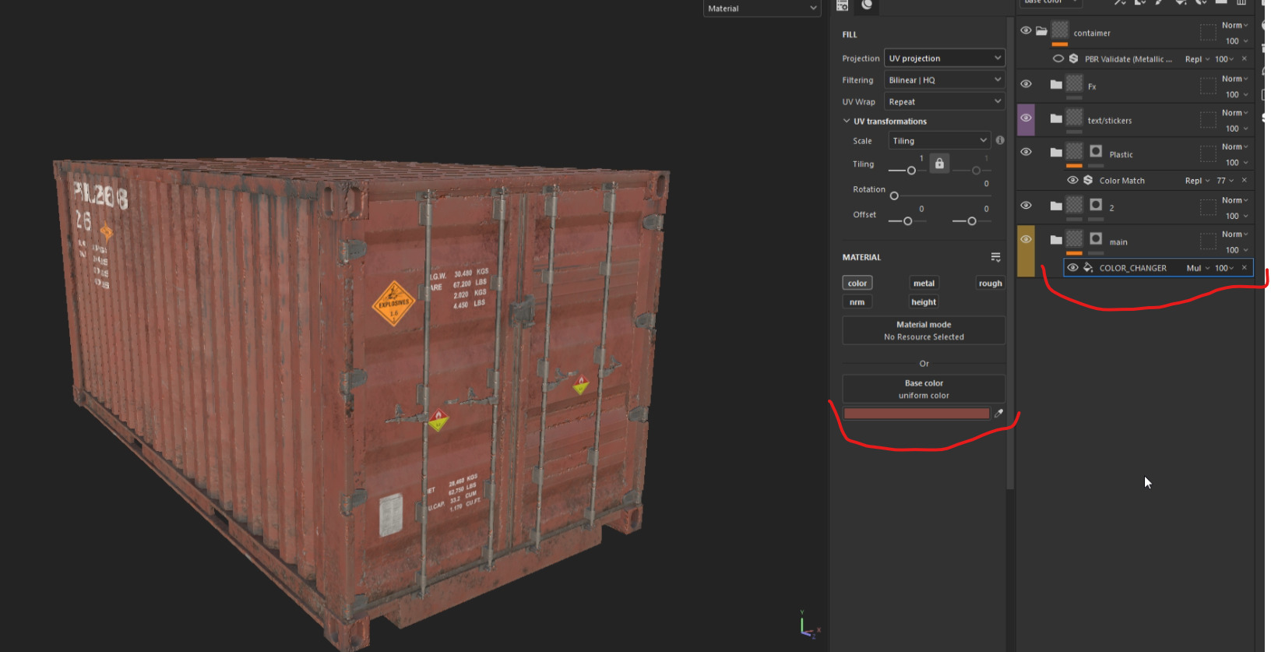Select the containter layer thumbnail
The image size is (1271, 652).
pos(1060,30)
